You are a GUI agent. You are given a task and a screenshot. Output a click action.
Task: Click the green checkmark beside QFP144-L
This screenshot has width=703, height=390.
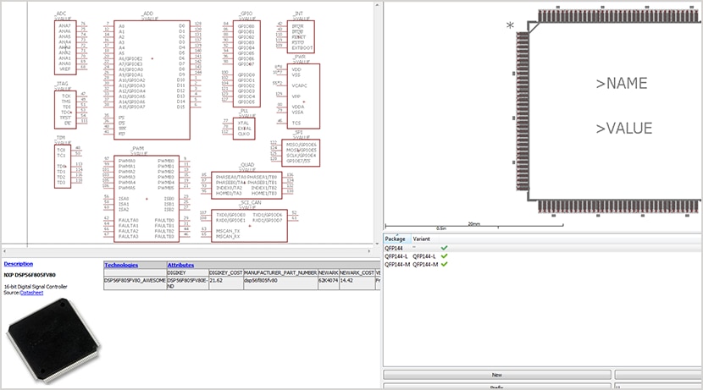444,256
